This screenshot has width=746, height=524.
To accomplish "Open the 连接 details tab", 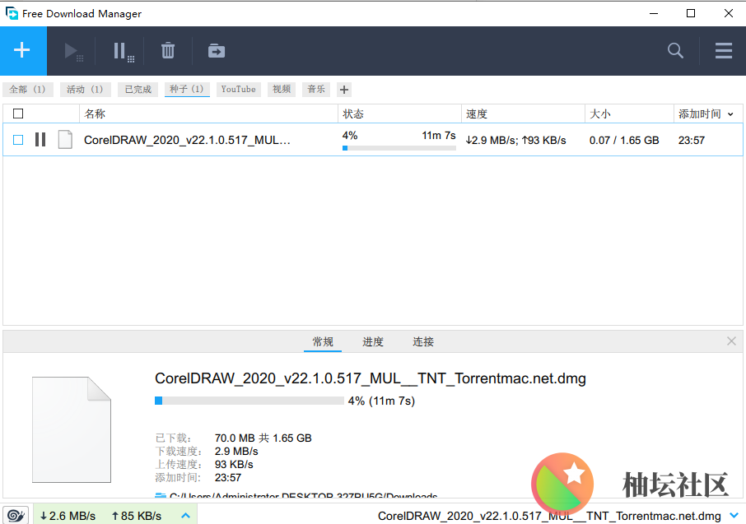I will pyautogui.click(x=423, y=341).
